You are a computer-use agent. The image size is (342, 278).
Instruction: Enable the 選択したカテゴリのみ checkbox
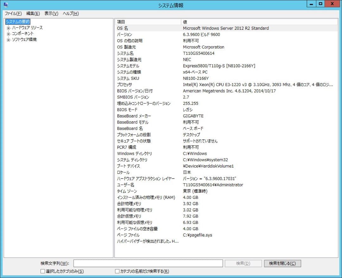pyautogui.click(x=42, y=271)
